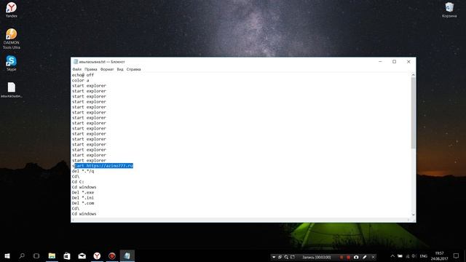Click the line "del *.*/q"
The image size is (466, 262).
coord(83,171)
